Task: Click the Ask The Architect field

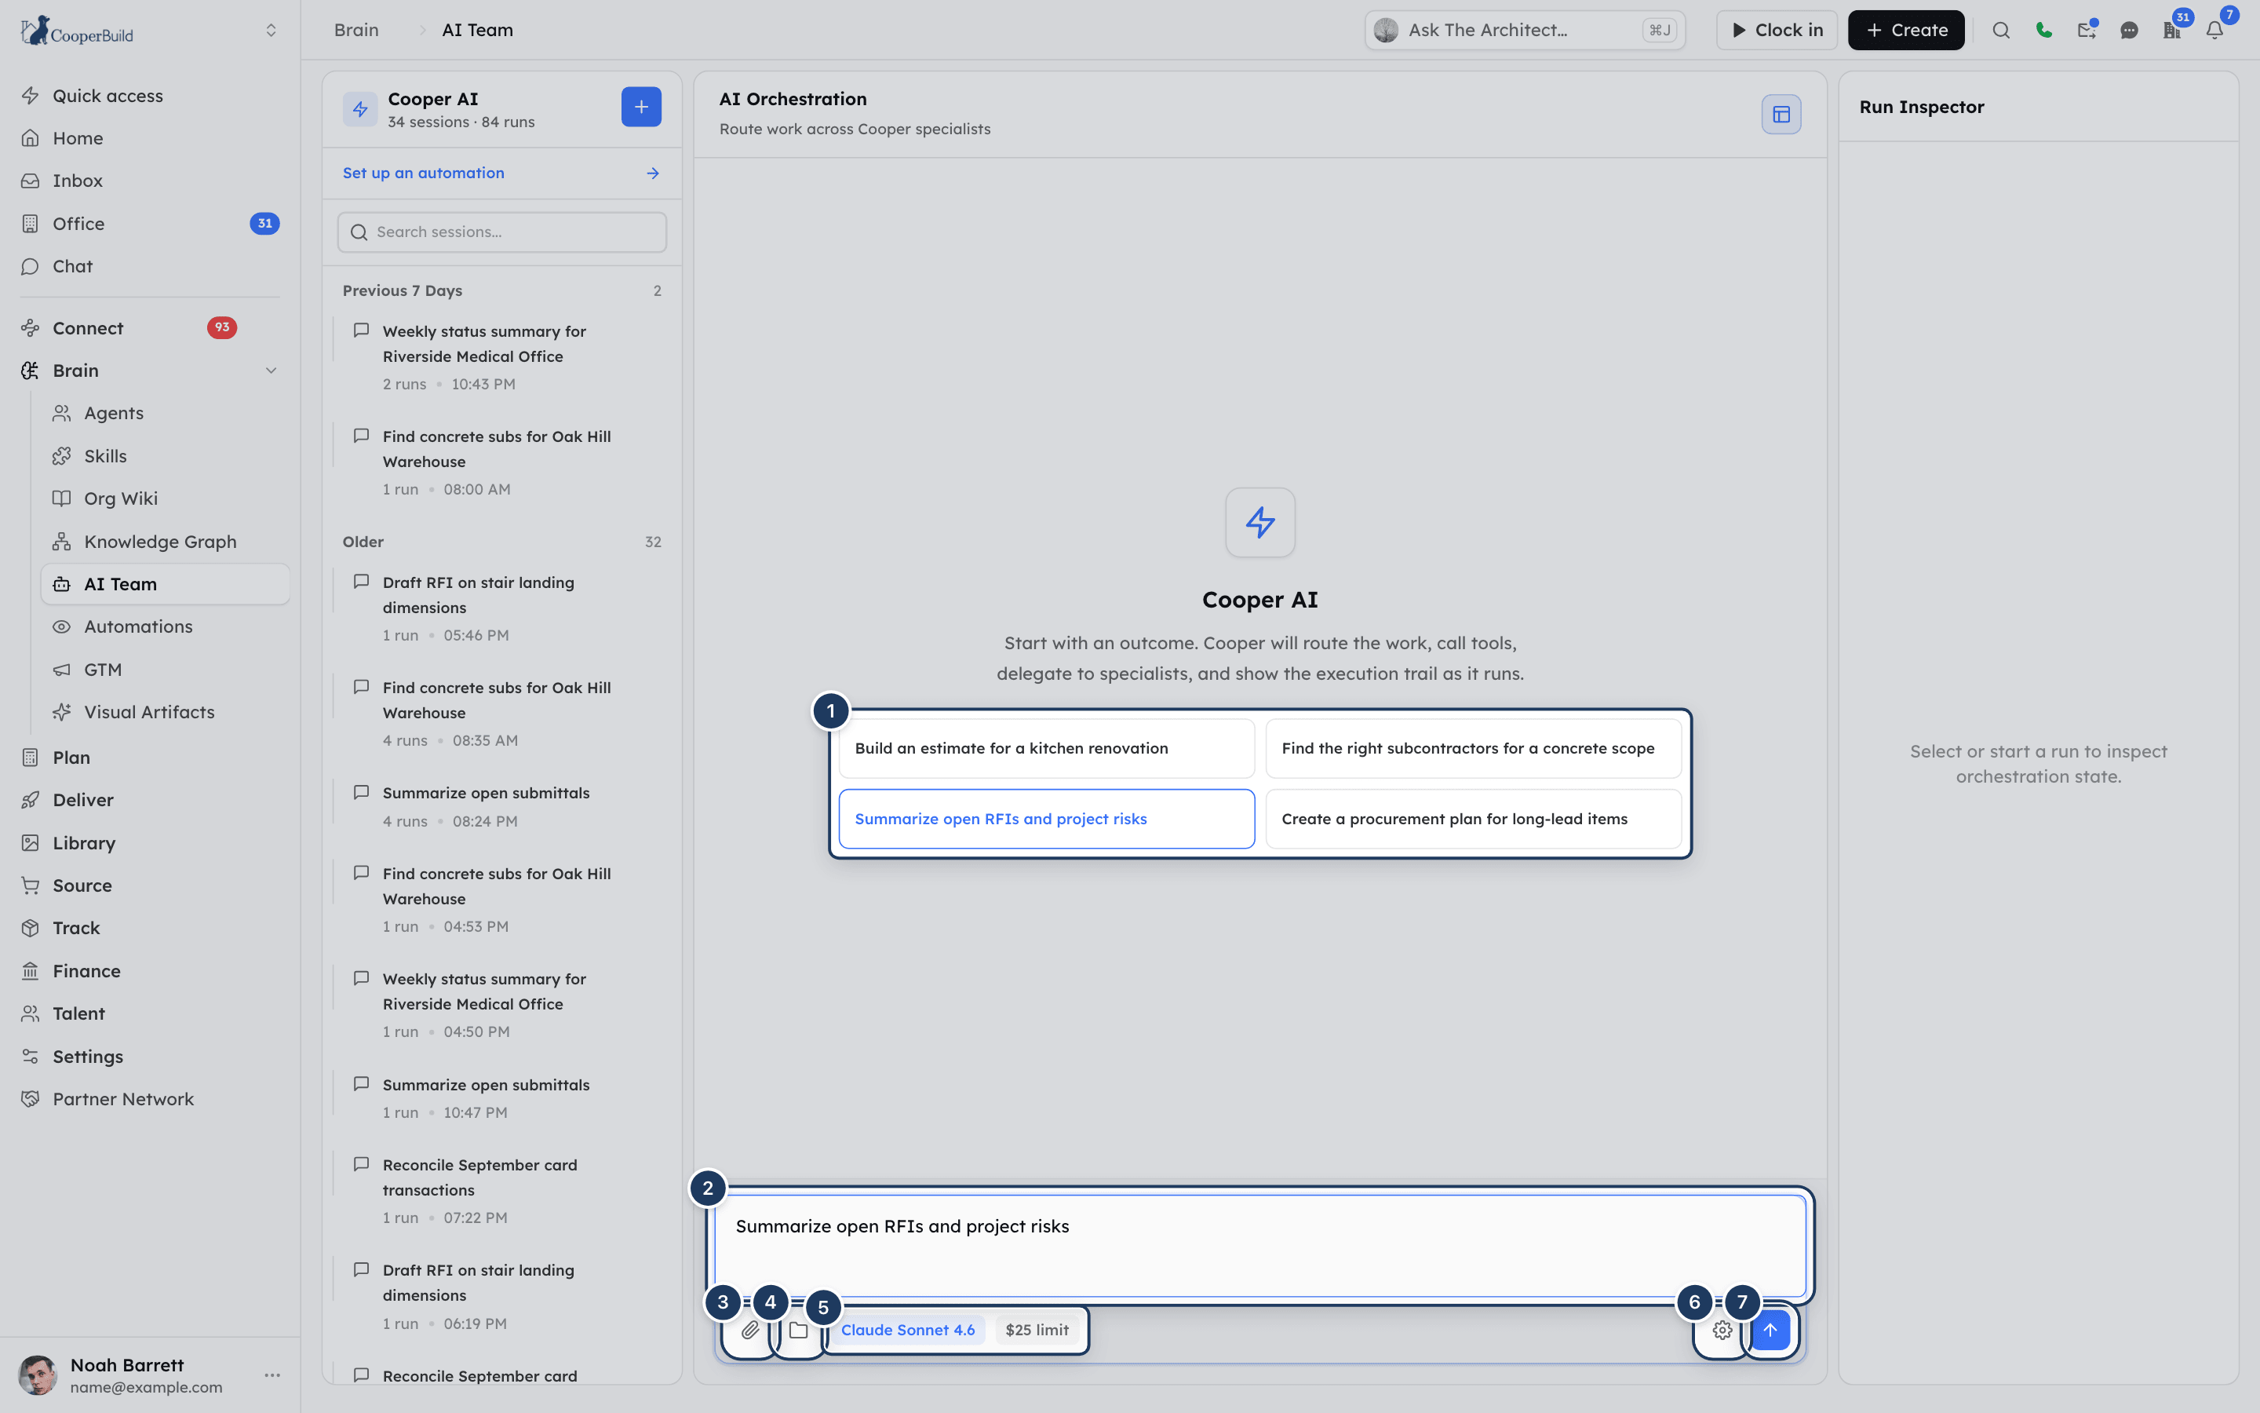Action: click(x=1524, y=30)
